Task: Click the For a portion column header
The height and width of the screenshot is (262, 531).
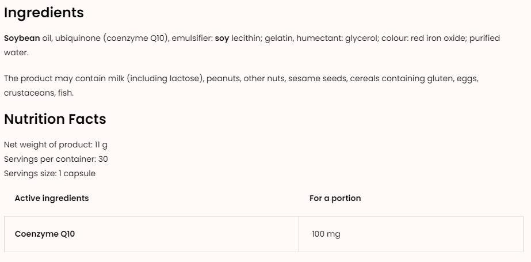Action: point(335,198)
